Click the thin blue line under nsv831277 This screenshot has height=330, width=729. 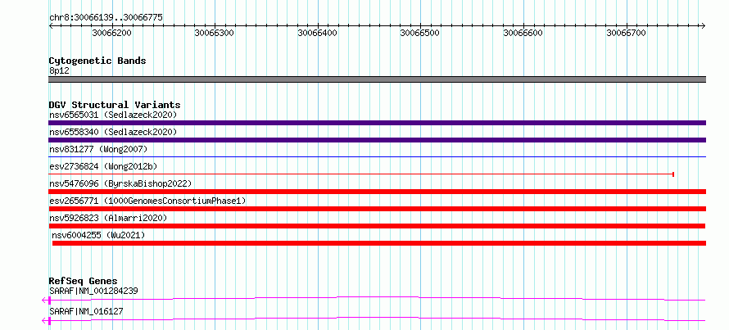[x=377, y=157]
